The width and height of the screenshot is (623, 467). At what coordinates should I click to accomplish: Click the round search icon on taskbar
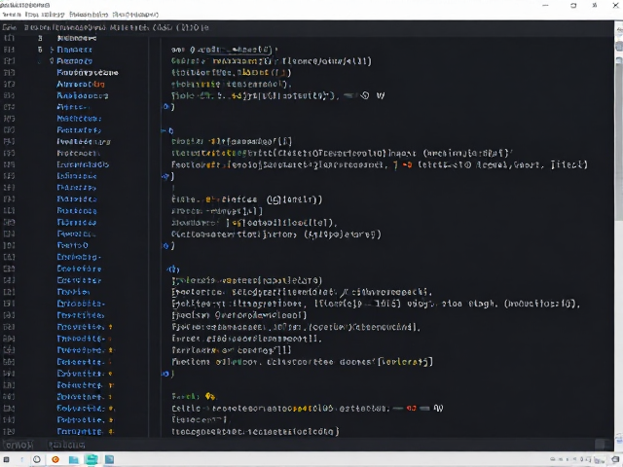coord(37,459)
